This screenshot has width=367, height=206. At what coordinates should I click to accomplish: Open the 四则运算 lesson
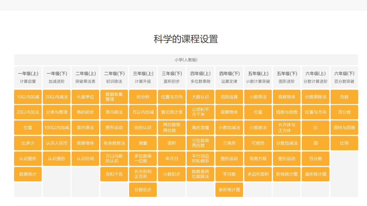(229, 97)
